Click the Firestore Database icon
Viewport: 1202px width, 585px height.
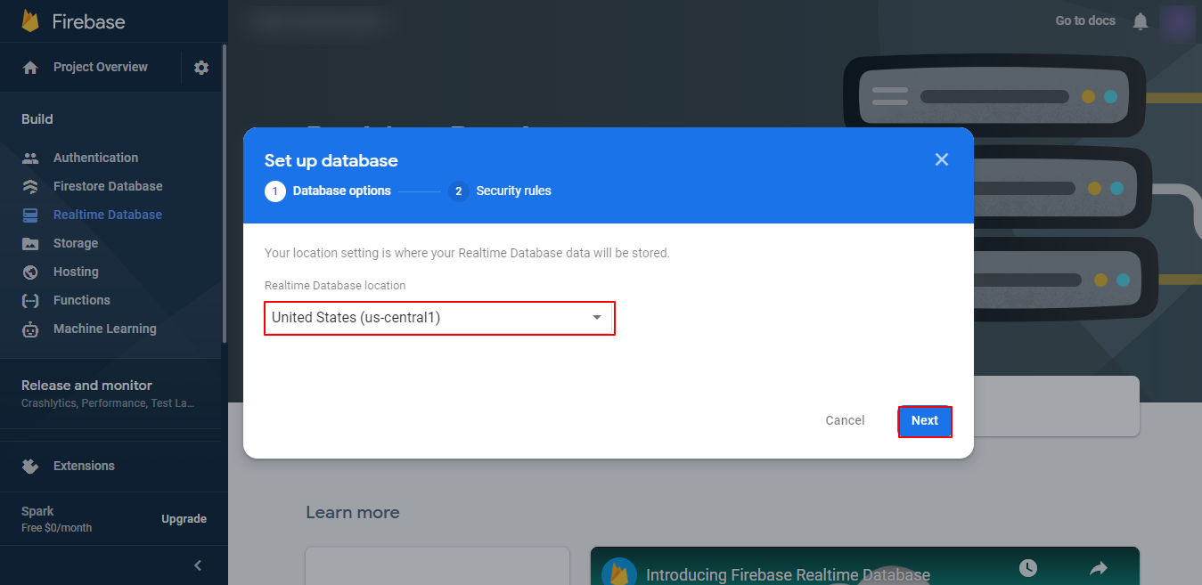coord(30,186)
